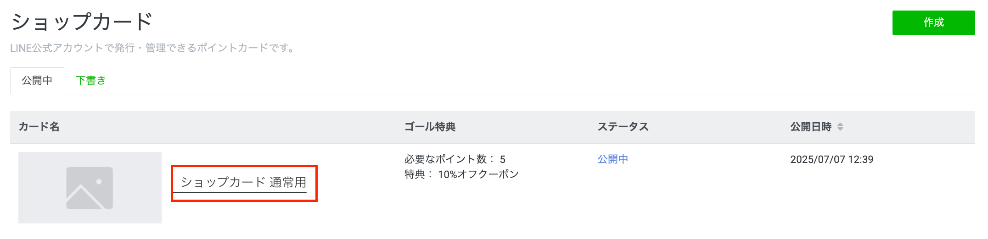Switch to the 下書き tab
Viewport: 988px width, 239px height.
(90, 81)
